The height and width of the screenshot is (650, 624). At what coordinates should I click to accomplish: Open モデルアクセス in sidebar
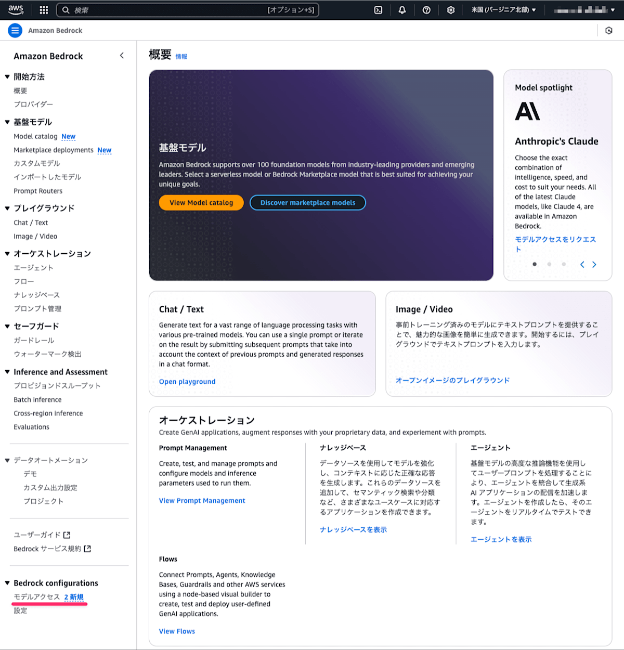coord(37,597)
